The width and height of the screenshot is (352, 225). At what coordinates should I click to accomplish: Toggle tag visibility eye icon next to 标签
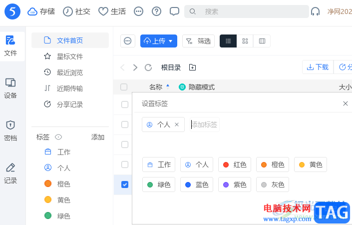click(x=58, y=137)
